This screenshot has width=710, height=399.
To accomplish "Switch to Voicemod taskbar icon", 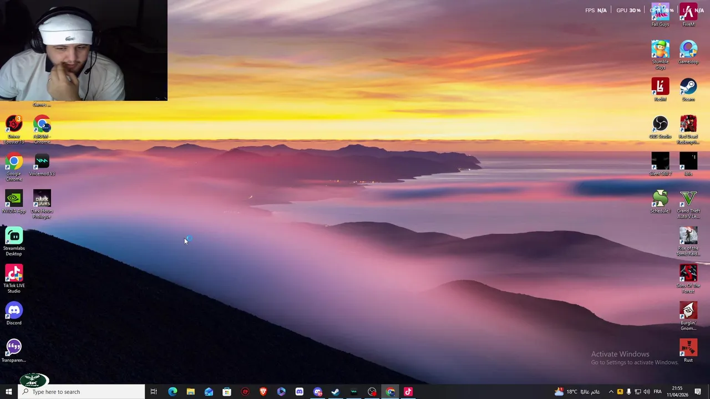I will [x=354, y=392].
